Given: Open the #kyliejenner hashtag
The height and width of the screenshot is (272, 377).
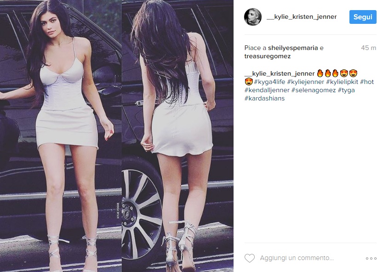Looking at the screenshot, I should [x=306, y=82].
